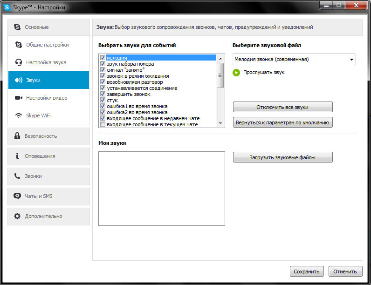Screen dimensions: 371x285
Task: Uncheck the звук набора номера checkbox
Action: coord(103,64)
